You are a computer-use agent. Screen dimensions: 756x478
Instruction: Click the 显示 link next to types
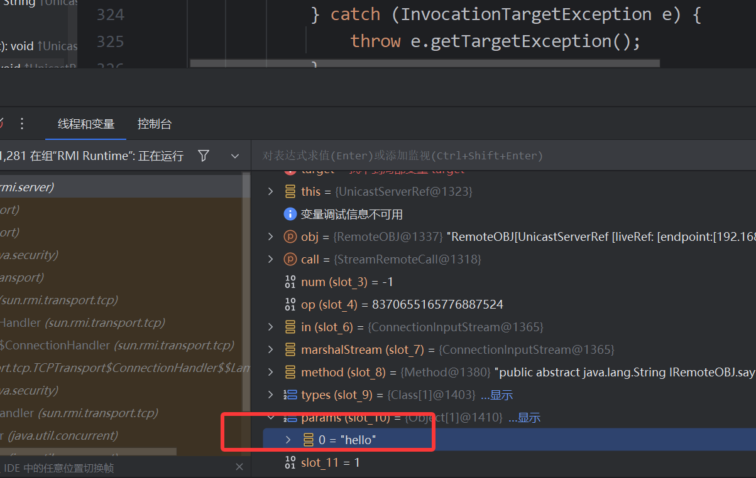pos(496,395)
